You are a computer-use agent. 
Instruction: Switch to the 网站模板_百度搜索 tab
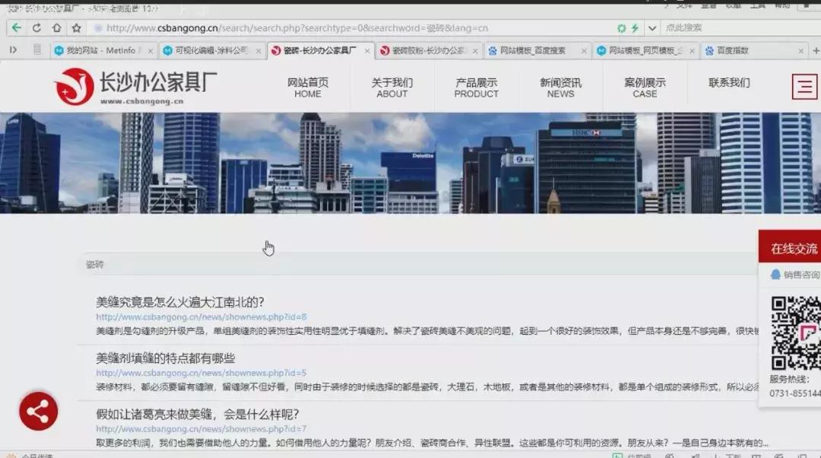(532, 49)
